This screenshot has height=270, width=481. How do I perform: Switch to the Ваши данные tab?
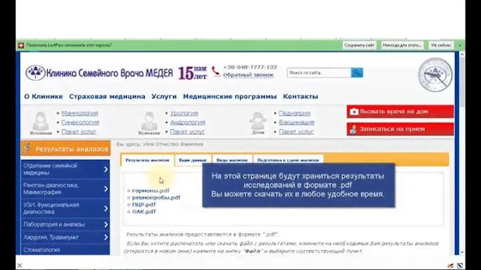[193, 160]
